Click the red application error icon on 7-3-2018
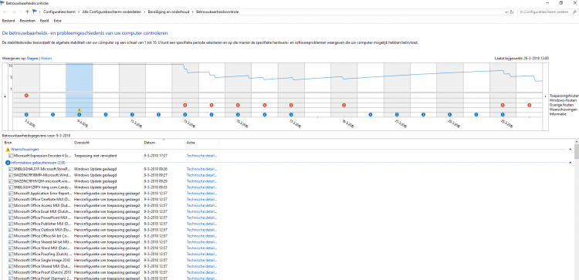This screenshot has height=280, width=579. point(26,96)
